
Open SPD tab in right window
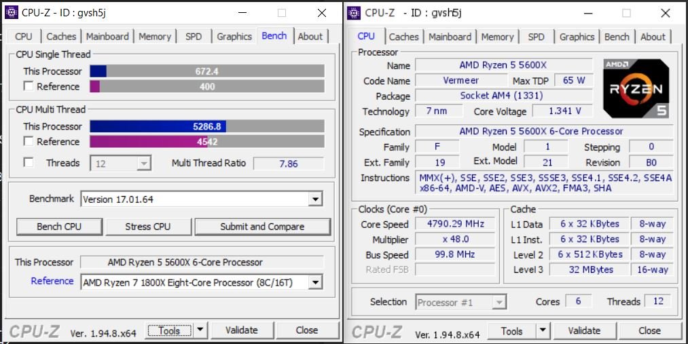tap(536, 37)
